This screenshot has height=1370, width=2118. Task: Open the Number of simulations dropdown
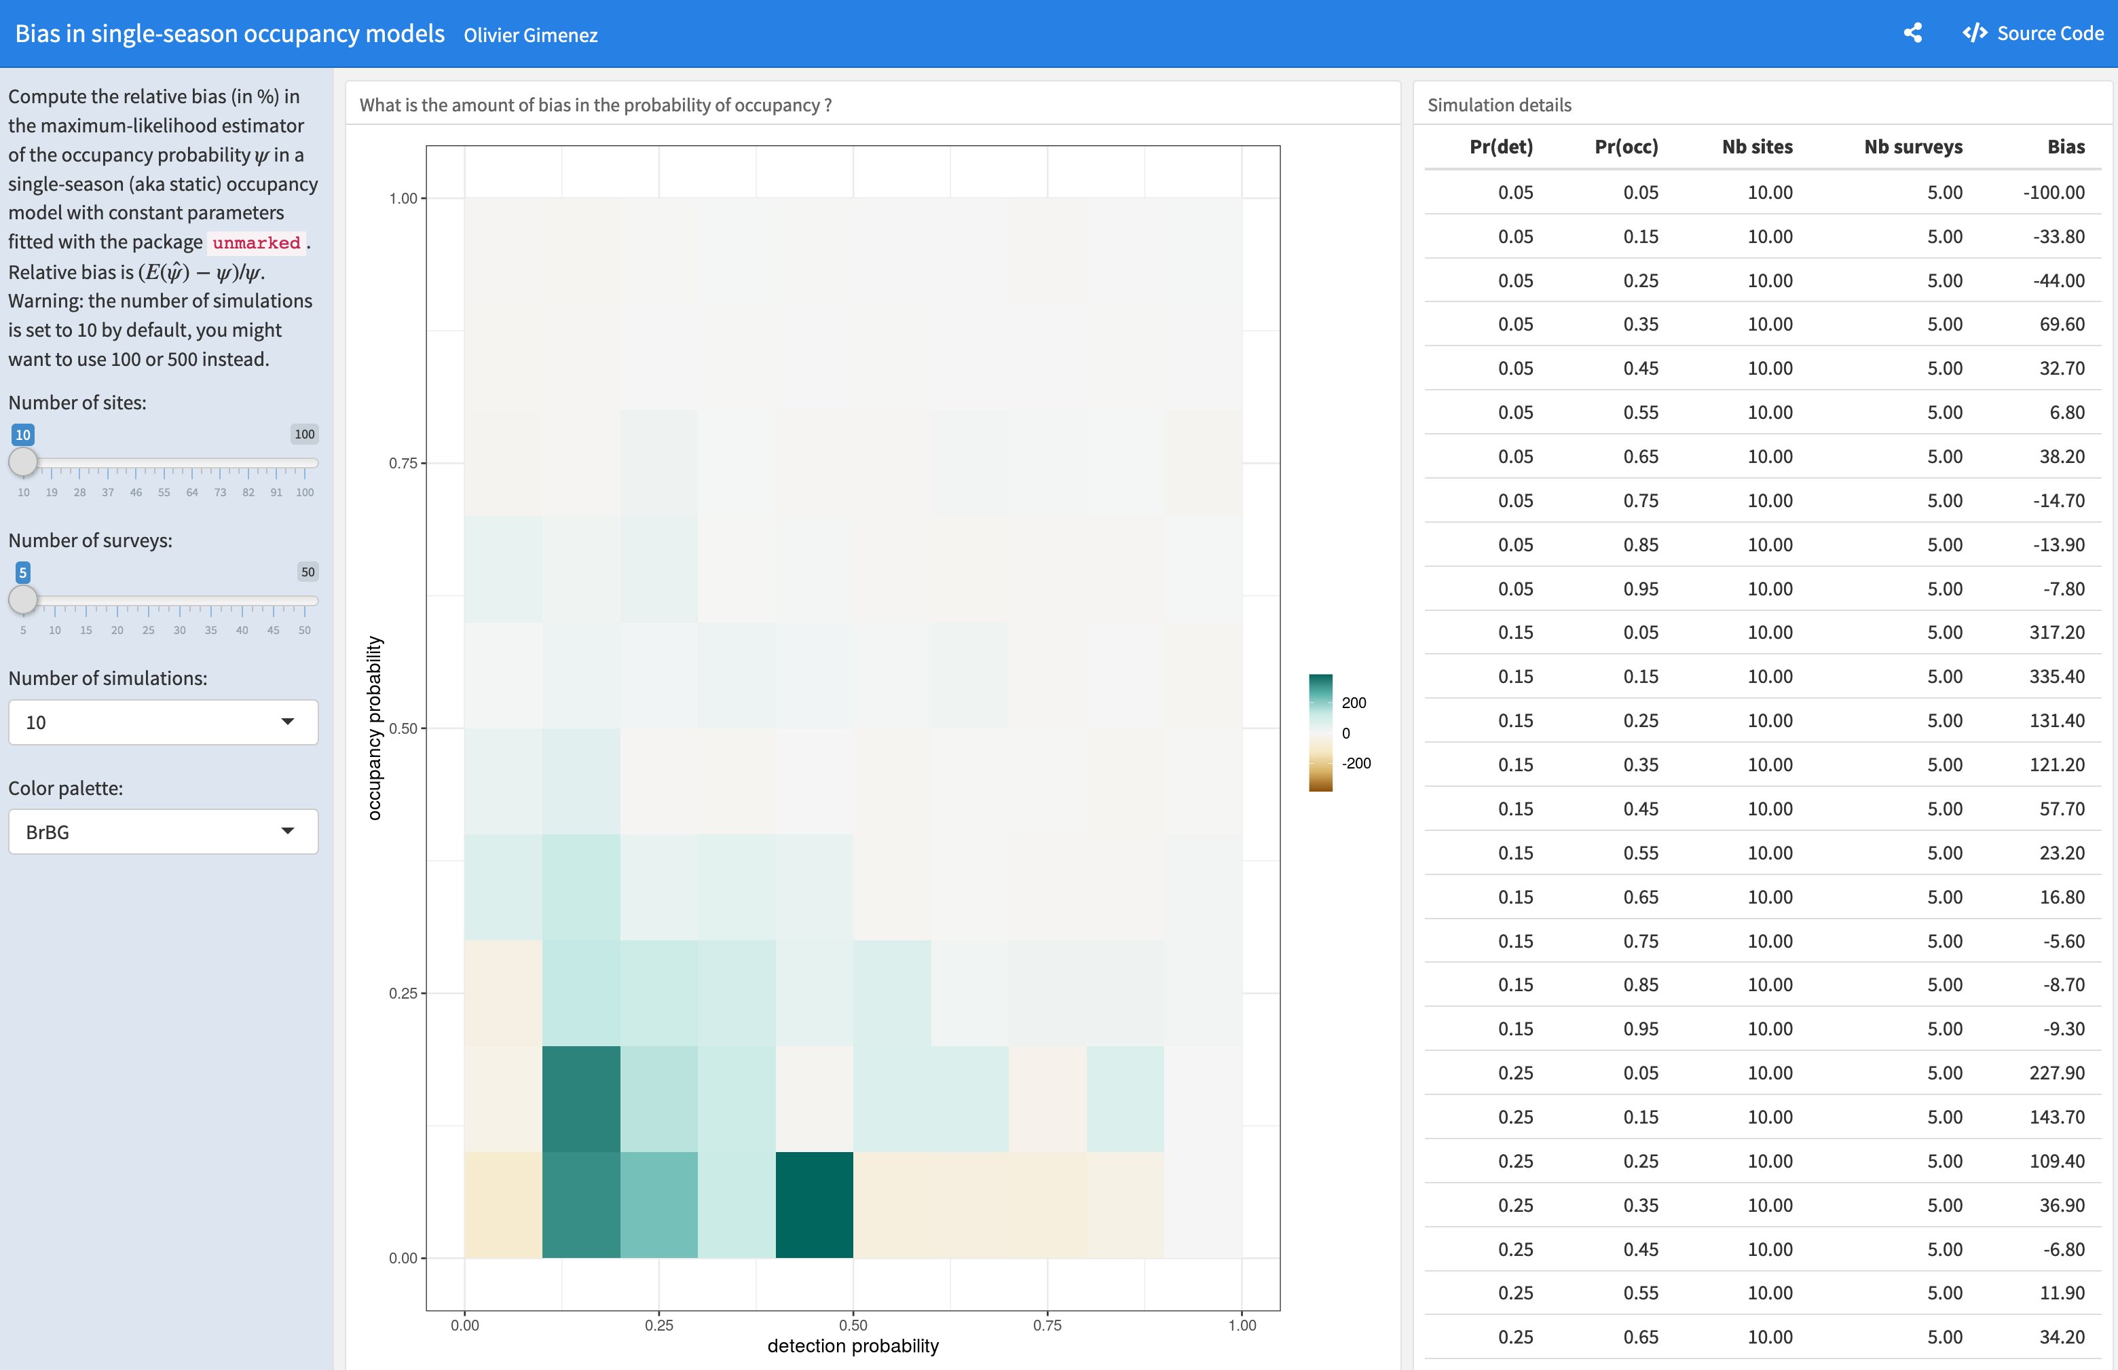[163, 722]
